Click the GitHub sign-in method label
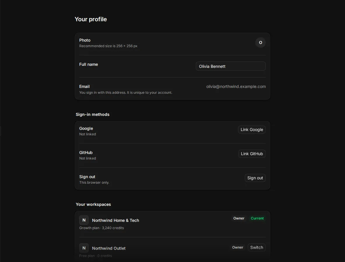Viewport: 345px width, 262px height. [86, 153]
